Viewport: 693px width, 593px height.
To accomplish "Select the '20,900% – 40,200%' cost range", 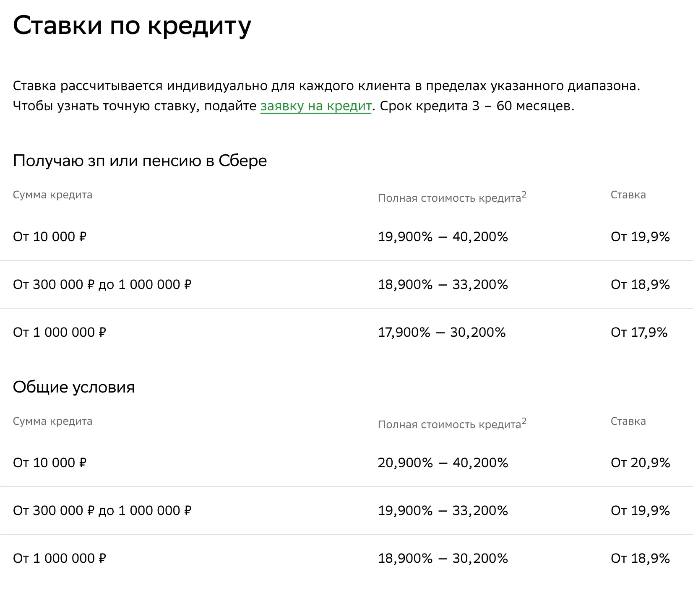I will [443, 463].
